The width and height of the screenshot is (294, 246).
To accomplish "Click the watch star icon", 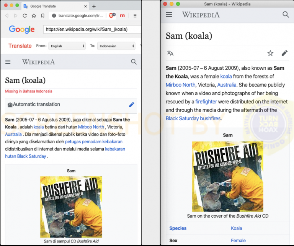I will click(x=270, y=53).
